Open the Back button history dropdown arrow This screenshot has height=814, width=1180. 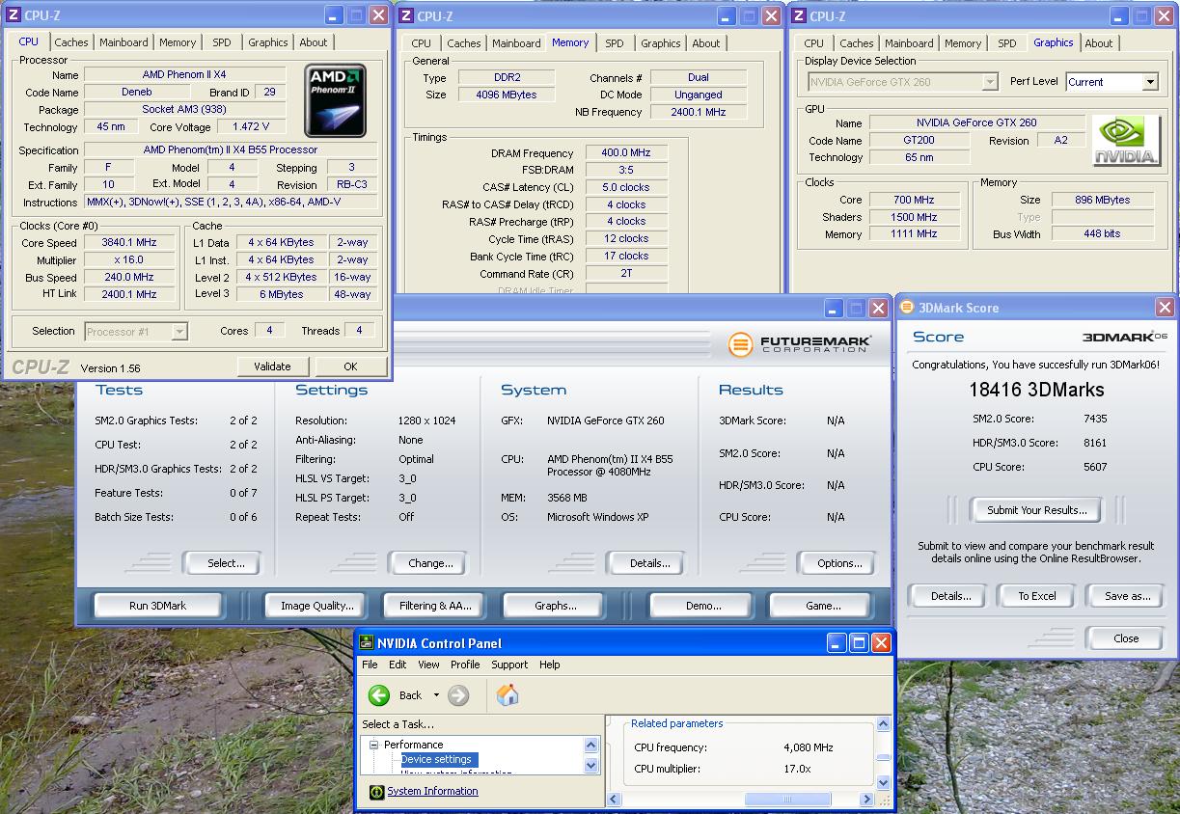pyautogui.click(x=436, y=695)
